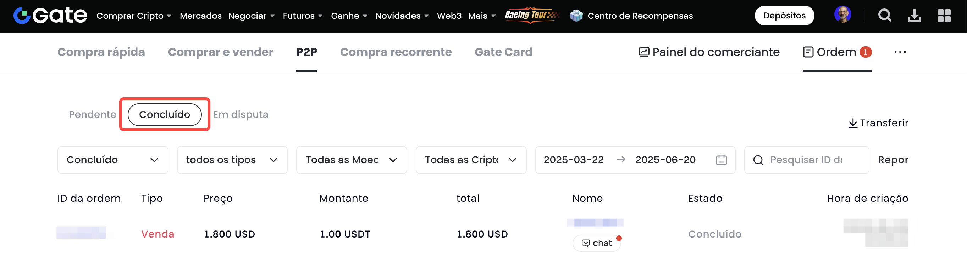Viewport: 967px width, 274px height.
Task: Select the Concluído status pill
Action: [165, 114]
